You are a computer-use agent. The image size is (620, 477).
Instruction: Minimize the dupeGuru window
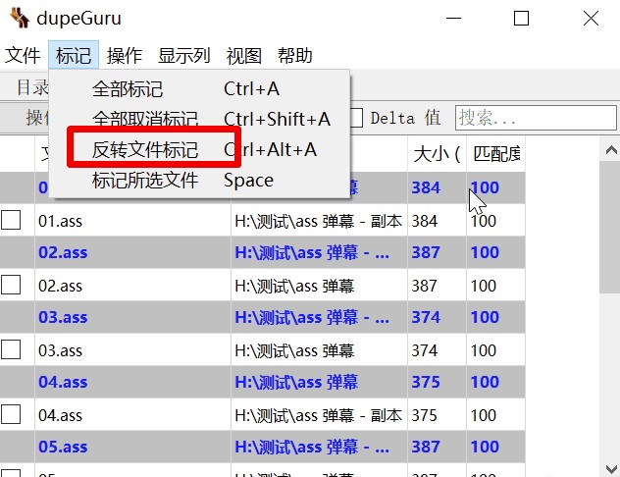click(x=453, y=19)
